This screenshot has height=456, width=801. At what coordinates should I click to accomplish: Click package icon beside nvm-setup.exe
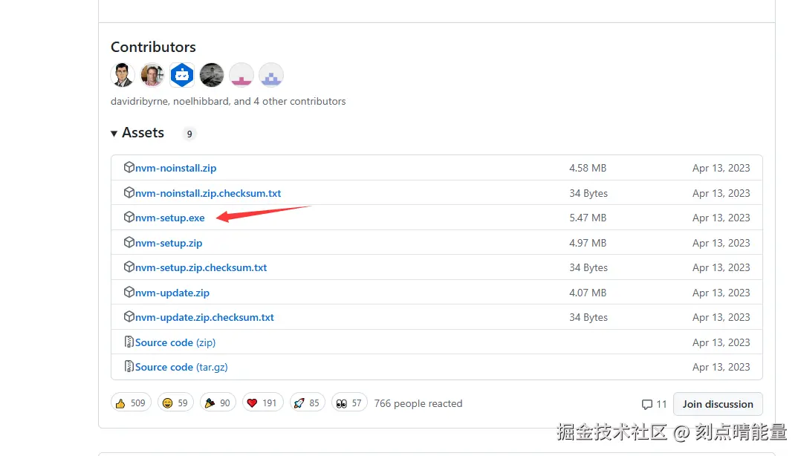click(129, 217)
